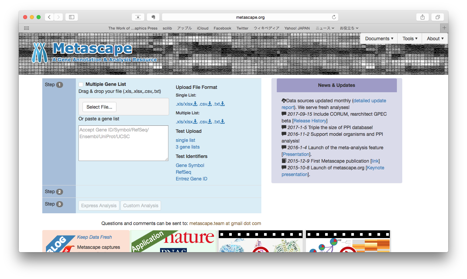Open the Keynote presentation link
The image size is (467, 279).
(x=375, y=168)
